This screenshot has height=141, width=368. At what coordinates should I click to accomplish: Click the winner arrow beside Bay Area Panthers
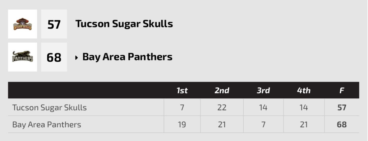(76, 58)
